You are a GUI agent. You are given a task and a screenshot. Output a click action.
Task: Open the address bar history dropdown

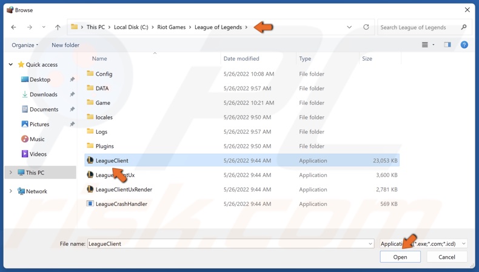(349, 27)
